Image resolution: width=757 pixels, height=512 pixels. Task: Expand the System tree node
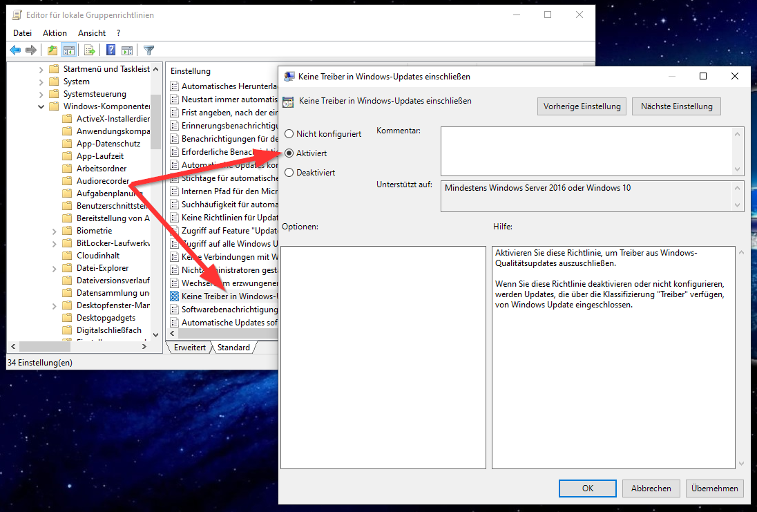(x=41, y=82)
